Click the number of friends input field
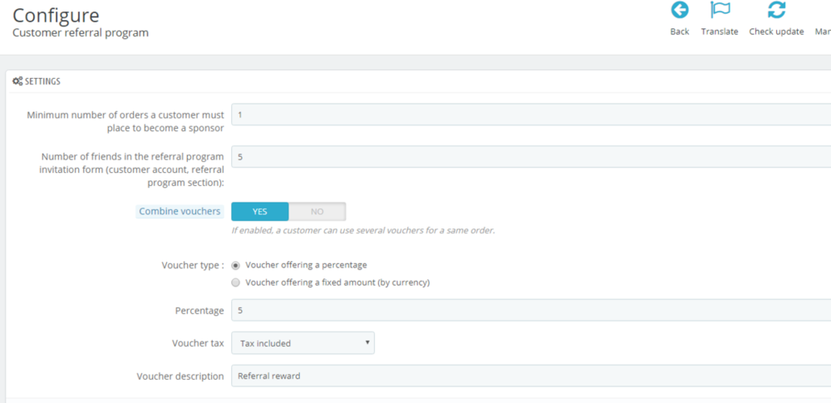This screenshot has width=831, height=403. tap(530, 157)
